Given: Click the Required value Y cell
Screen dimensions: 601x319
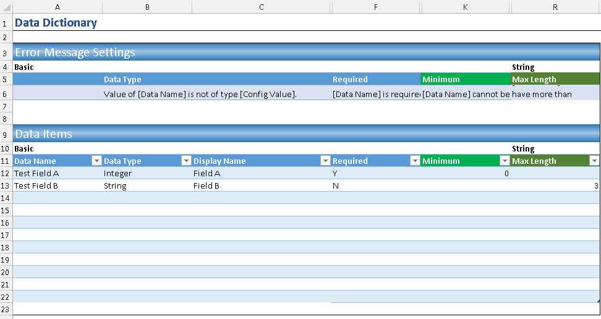Looking at the screenshot, I should point(335,173).
